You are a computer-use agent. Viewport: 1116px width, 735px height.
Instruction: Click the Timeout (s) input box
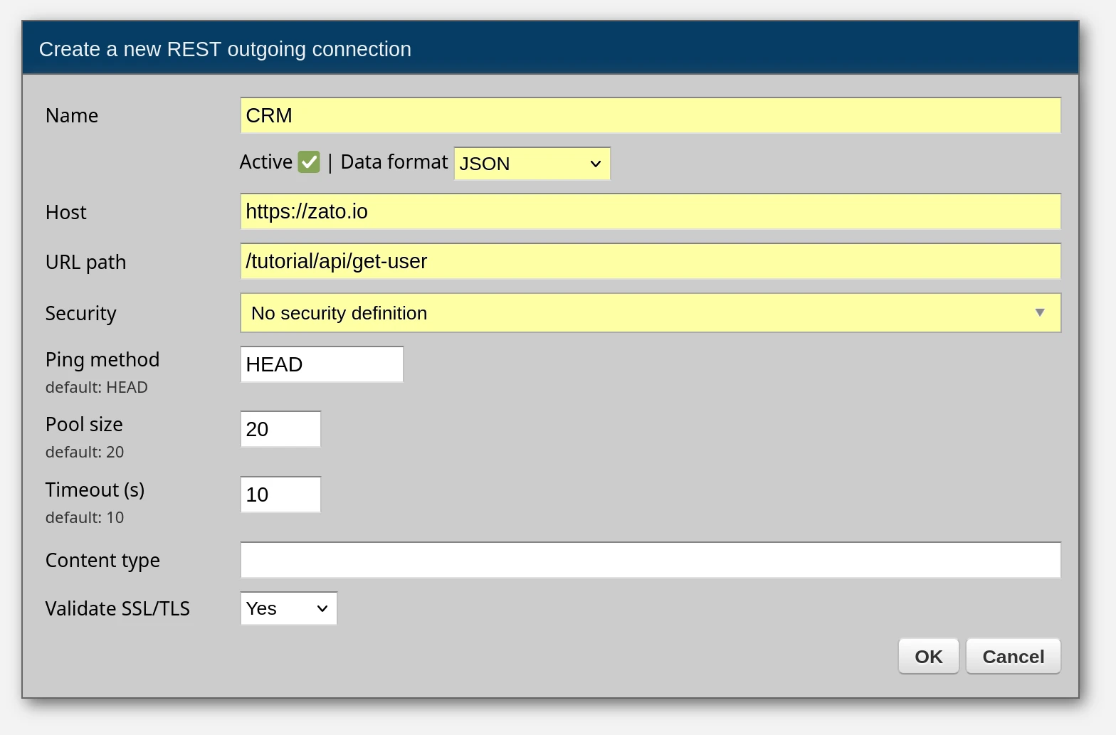280,495
